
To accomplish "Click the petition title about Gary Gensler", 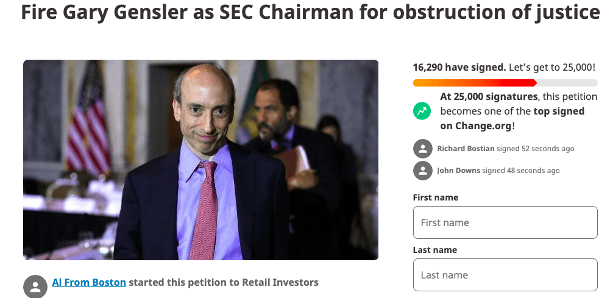I will pyautogui.click(x=310, y=13).
